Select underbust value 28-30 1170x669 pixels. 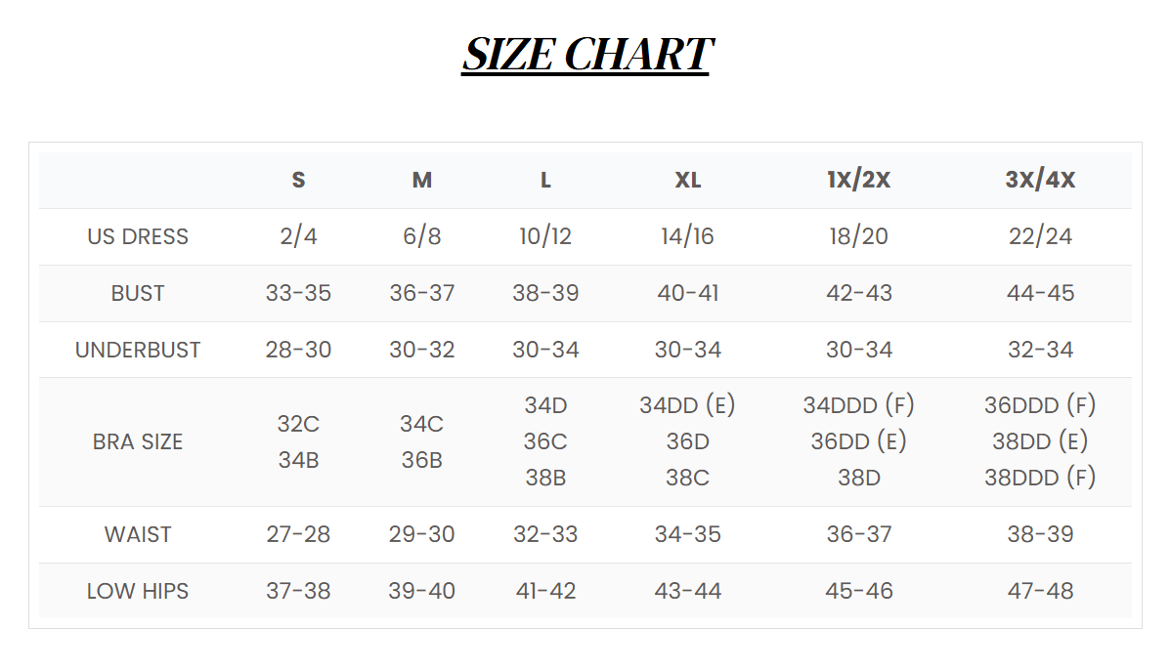(298, 351)
